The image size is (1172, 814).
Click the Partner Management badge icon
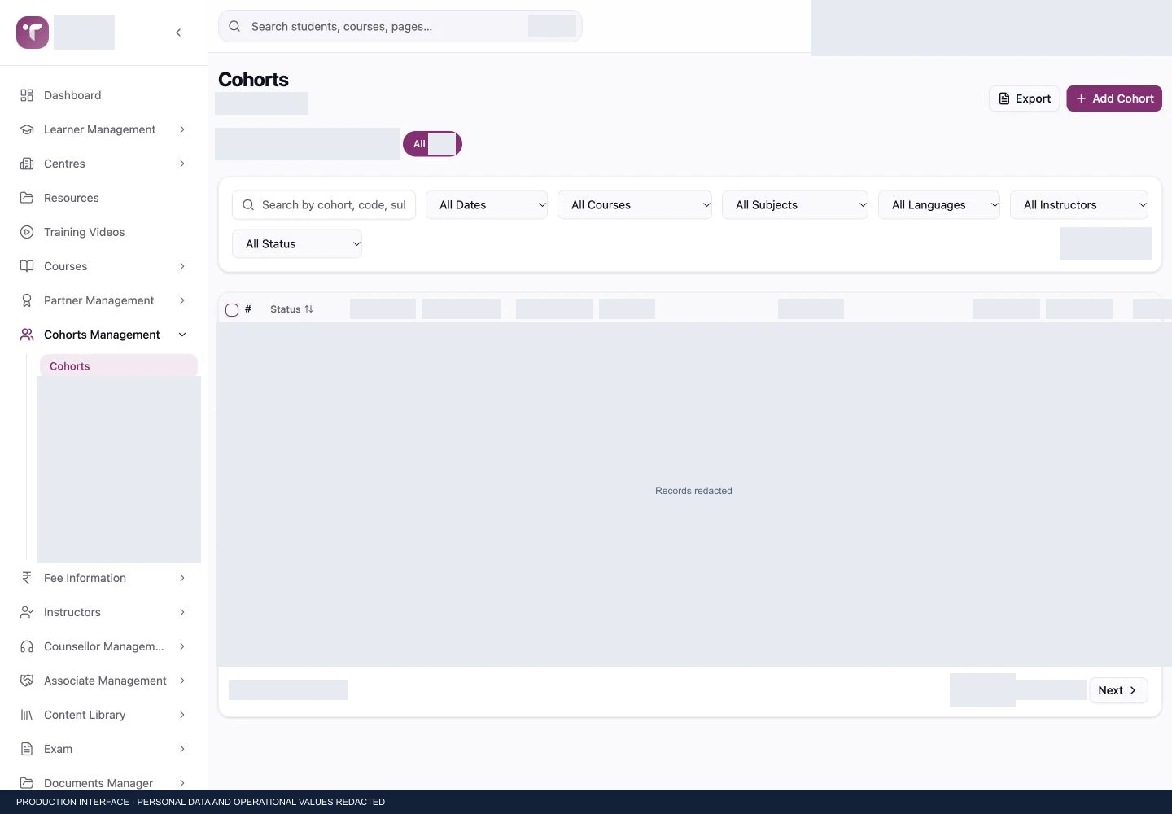coord(27,300)
